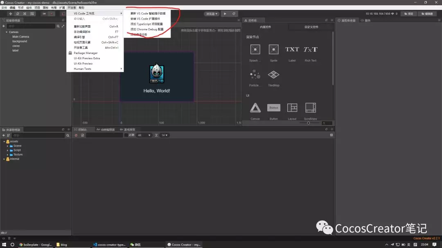The height and width of the screenshot is (248, 442).
Task: Click the Canvas UI widget icon
Action: pyautogui.click(x=255, y=108)
